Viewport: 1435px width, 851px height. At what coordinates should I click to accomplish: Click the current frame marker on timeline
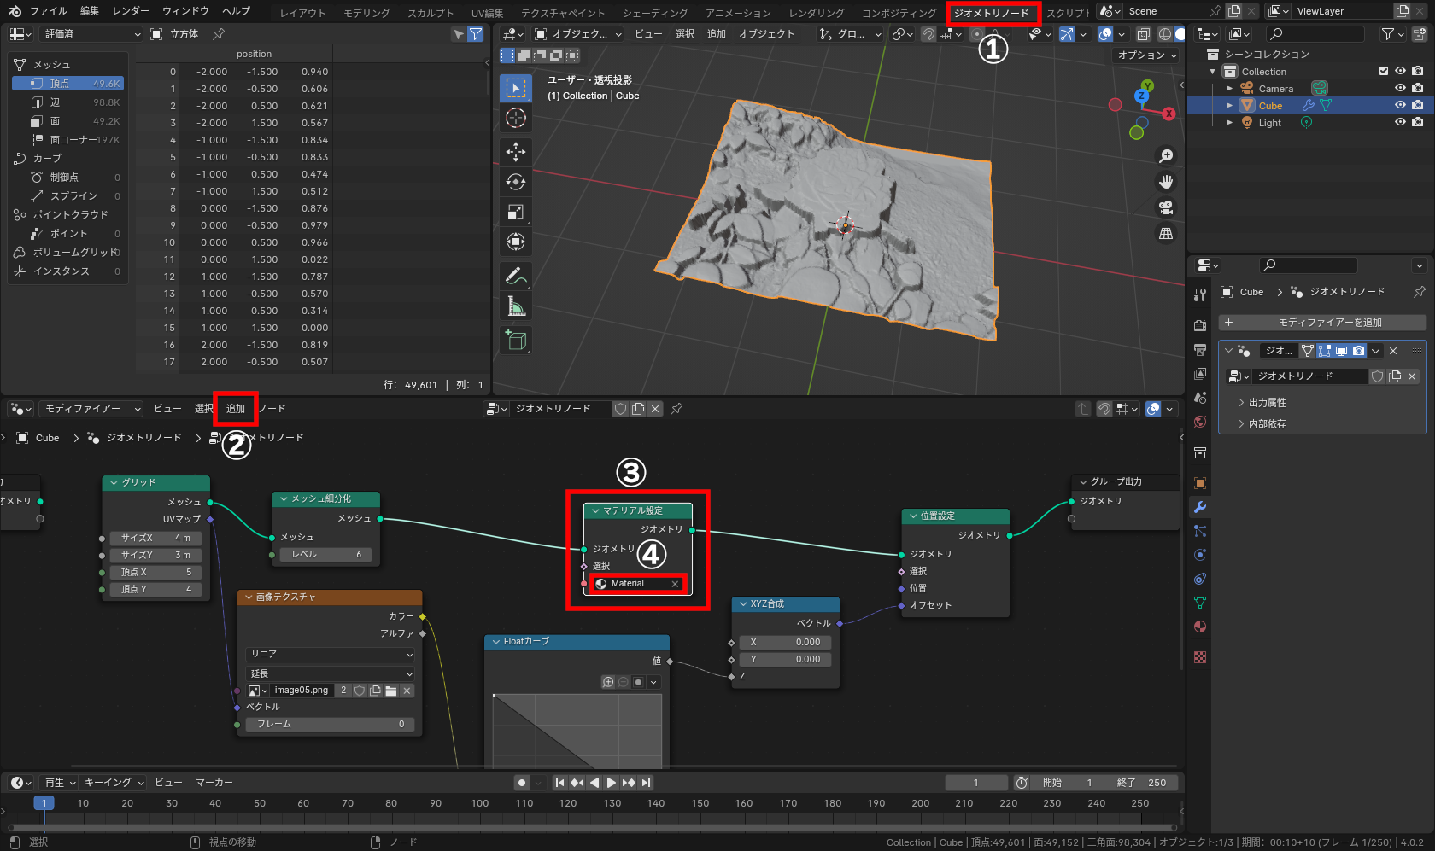44,803
